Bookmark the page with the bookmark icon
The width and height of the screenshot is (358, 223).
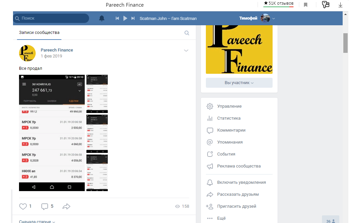point(306,5)
